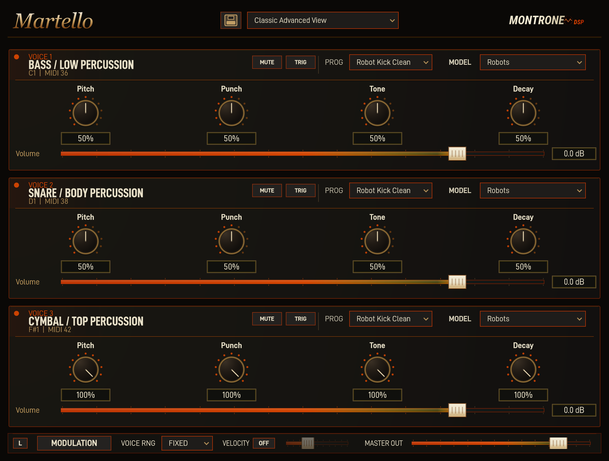Open Voice 2 PROG Robot Kick Clean dropdown
The width and height of the screenshot is (609, 461).
pos(391,190)
